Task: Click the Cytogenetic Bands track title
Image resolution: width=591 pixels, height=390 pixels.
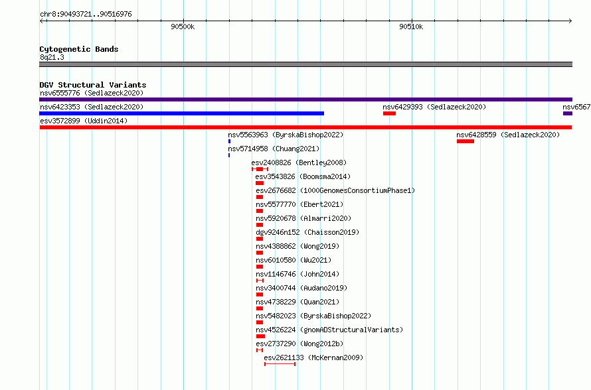Action: click(79, 49)
